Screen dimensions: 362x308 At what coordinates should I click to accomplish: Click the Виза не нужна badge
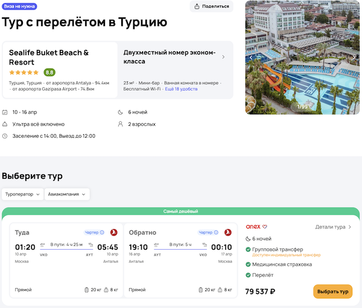[19, 7]
